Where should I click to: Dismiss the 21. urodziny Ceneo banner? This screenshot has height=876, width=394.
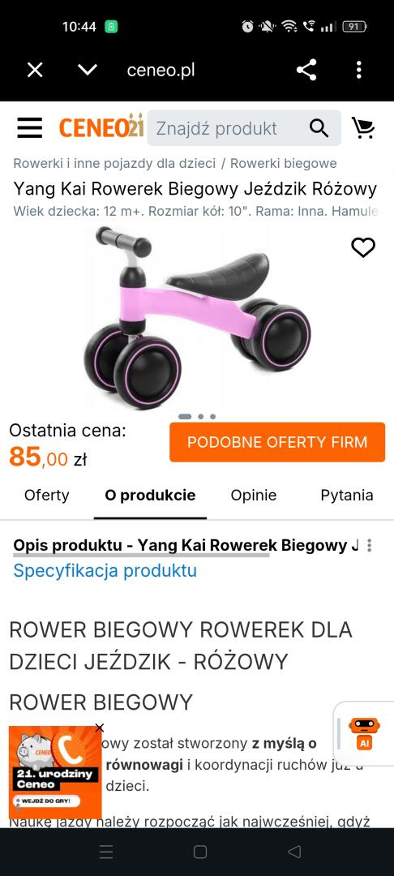pyautogui.click(x=100, y=728)
